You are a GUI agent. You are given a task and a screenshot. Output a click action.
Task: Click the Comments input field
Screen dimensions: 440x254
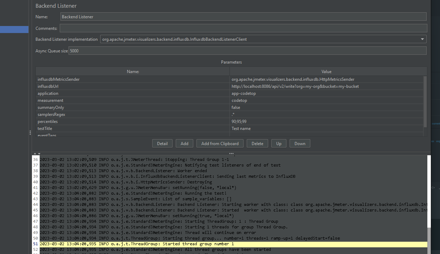243,28
